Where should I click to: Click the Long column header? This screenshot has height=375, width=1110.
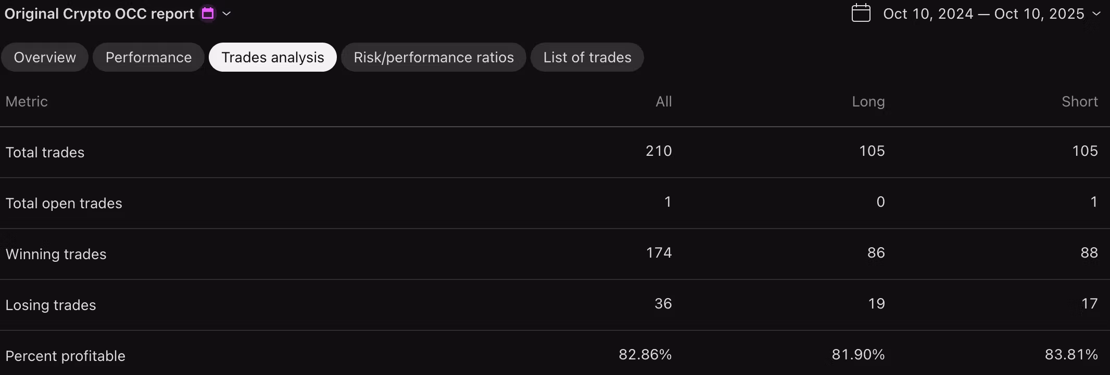[868, 101]
